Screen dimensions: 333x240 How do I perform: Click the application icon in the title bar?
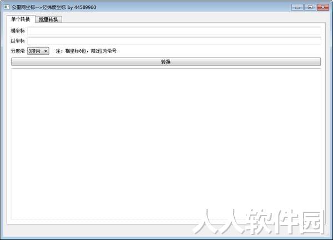click(7, 7)
